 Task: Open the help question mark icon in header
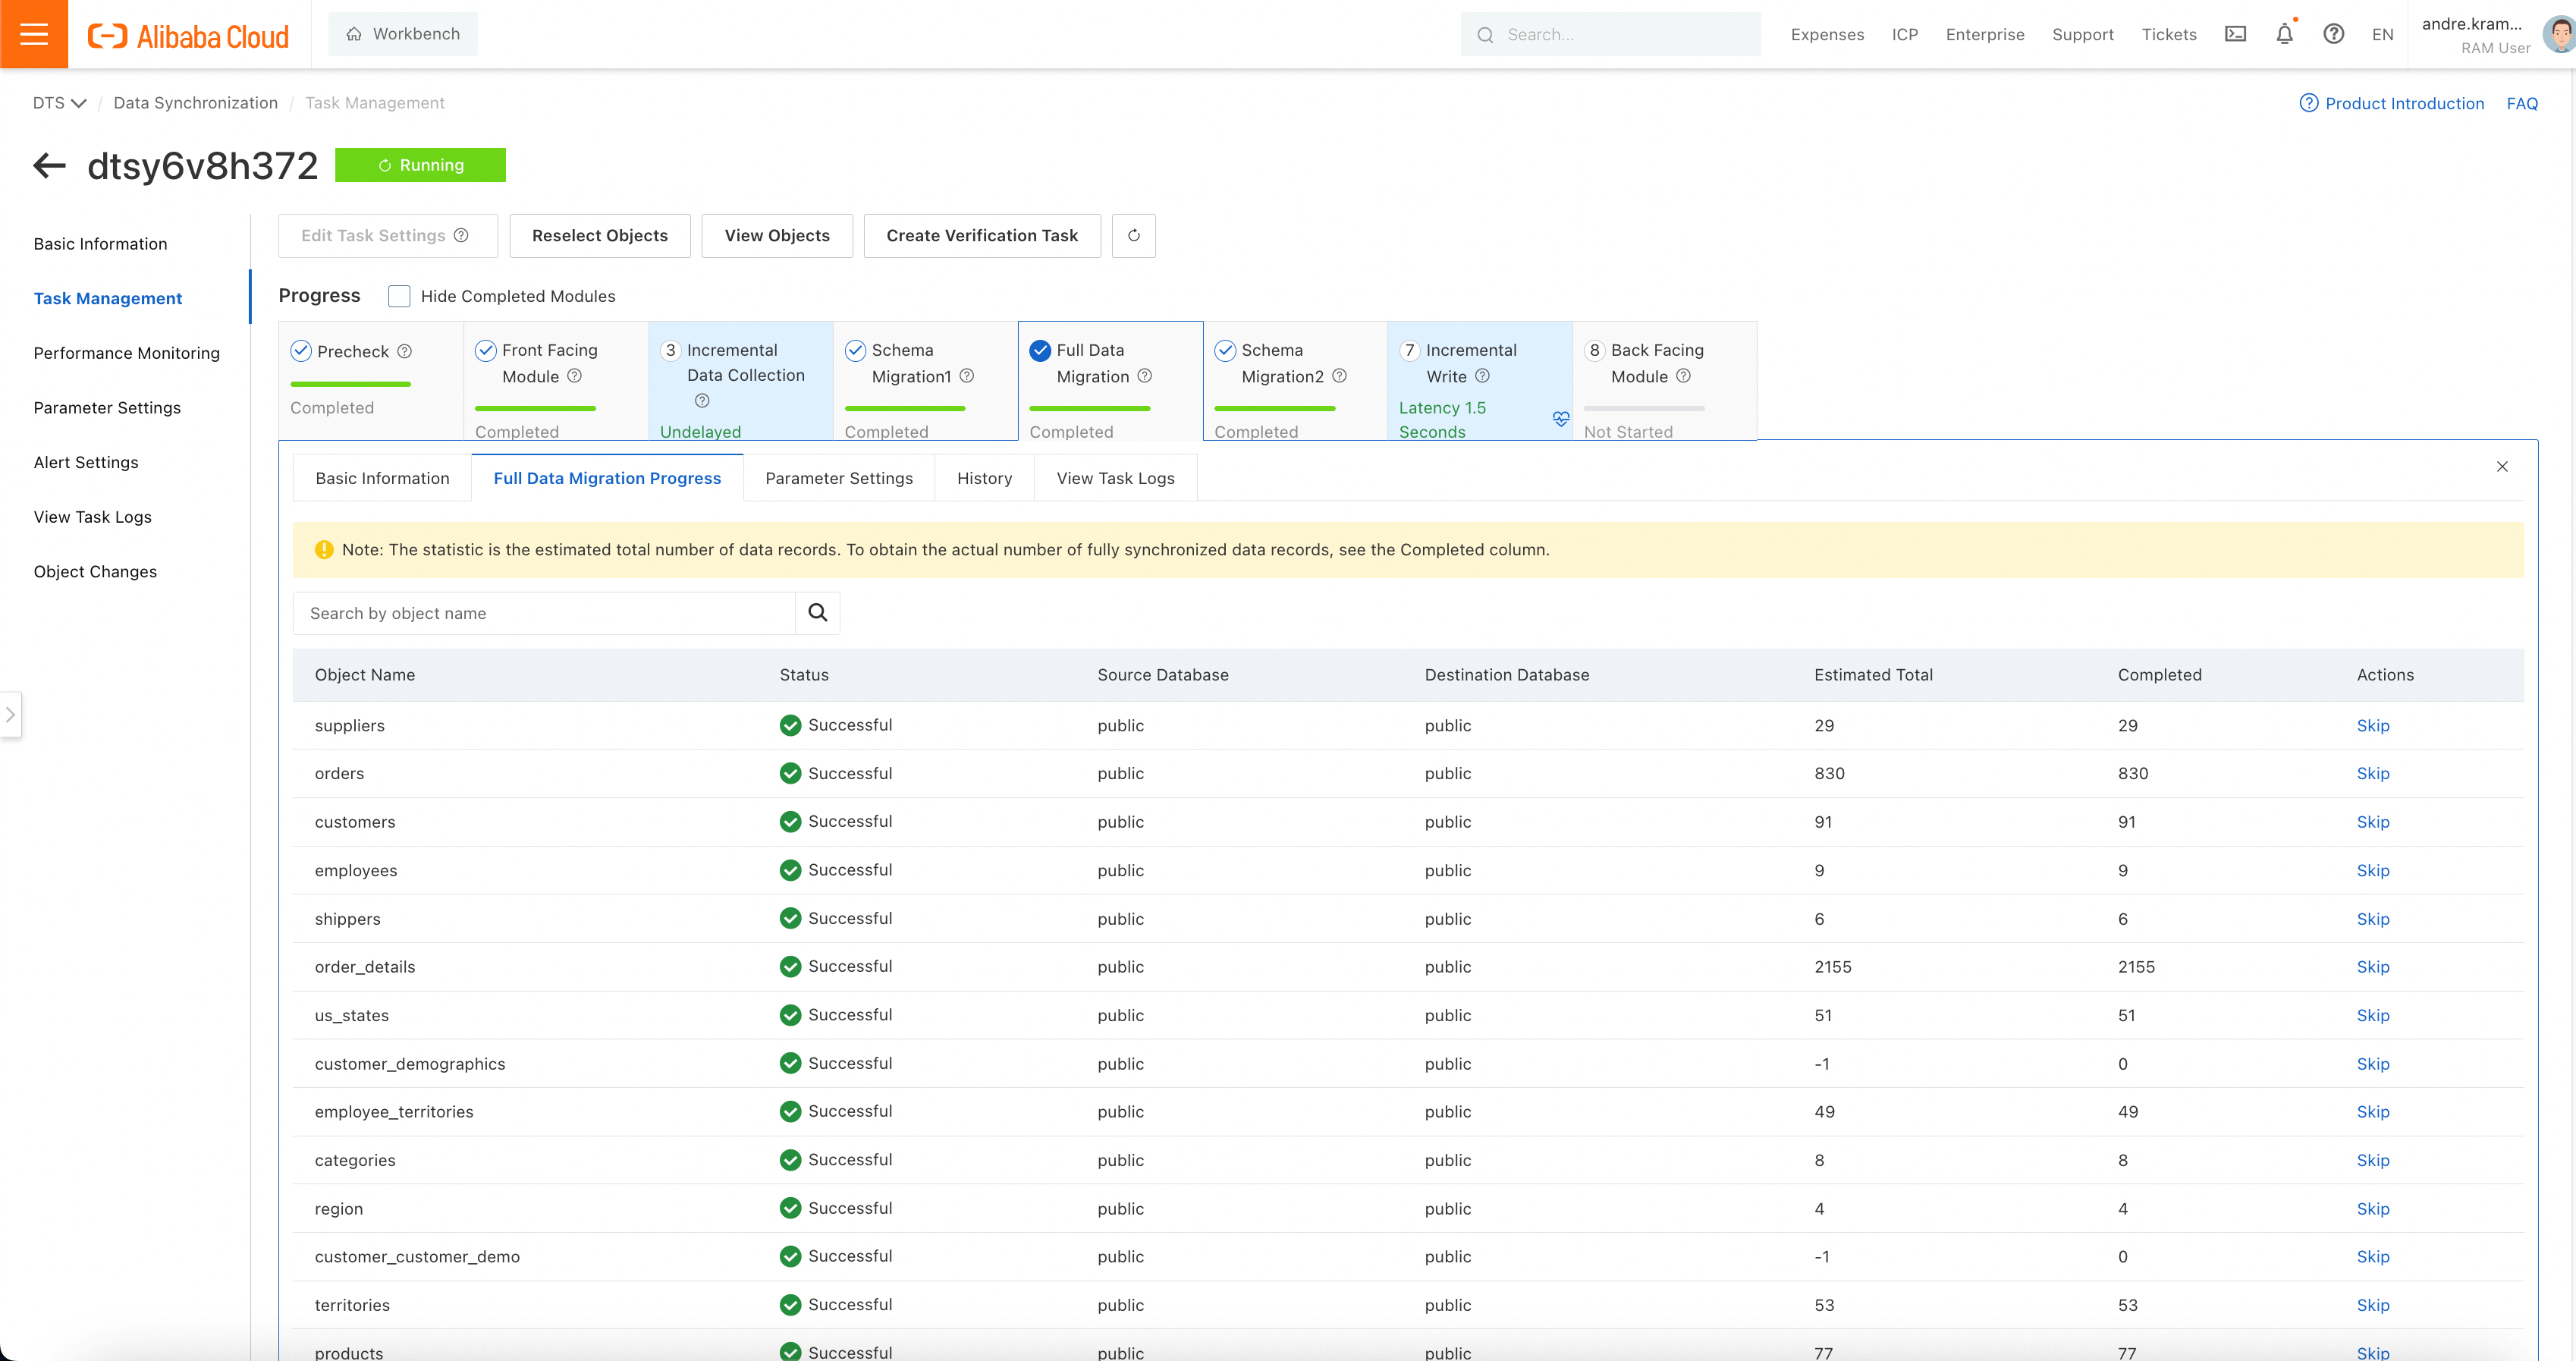tap(2333, 34)
